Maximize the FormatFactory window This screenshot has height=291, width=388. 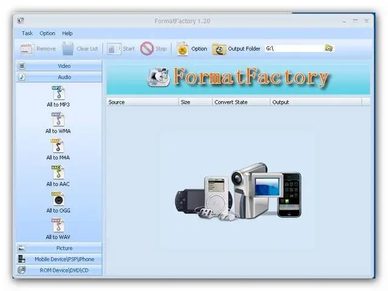point(355,21)
